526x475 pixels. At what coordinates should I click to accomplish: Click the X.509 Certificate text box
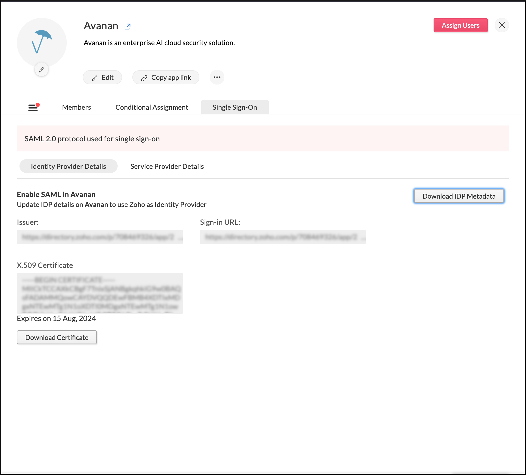coord(100,293)
